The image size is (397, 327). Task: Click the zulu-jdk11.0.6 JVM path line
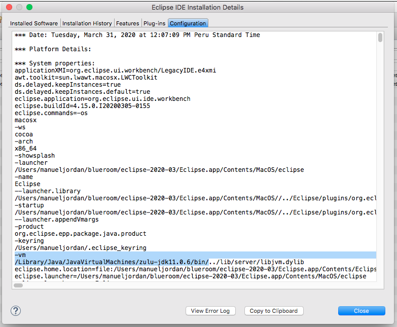(x=159, y=262)
